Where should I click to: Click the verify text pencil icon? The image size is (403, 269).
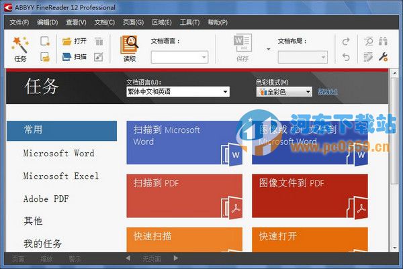368,57
